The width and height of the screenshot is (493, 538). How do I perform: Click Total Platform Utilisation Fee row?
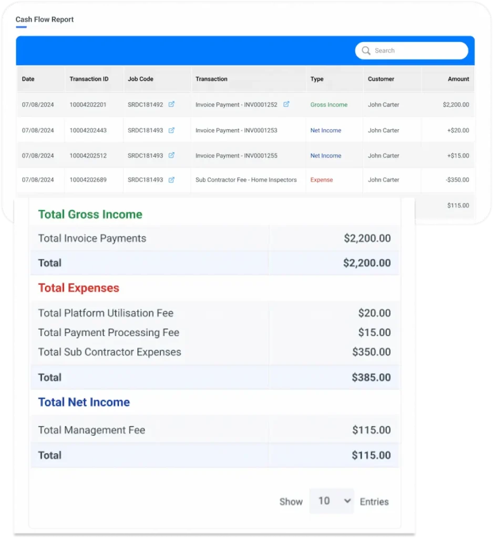point(214,313)
